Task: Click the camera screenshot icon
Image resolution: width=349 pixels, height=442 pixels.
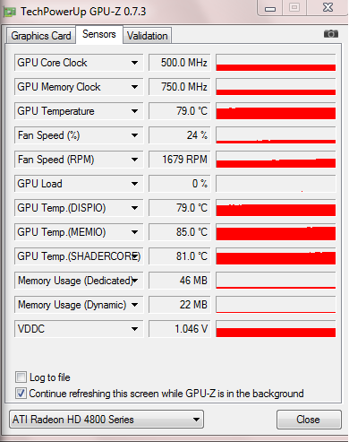Action: (x=331, y=34)
